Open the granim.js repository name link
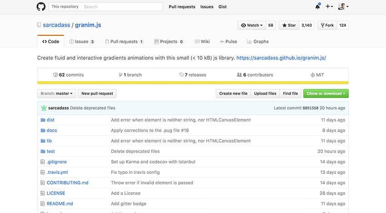 pos(88,25)
